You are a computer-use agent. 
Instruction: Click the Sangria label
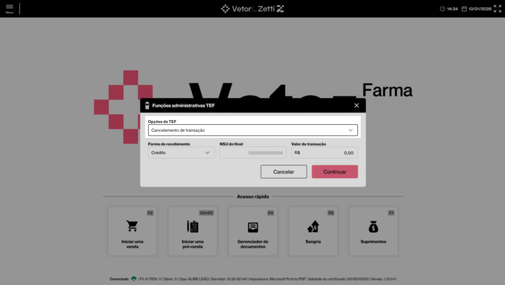(313, 242)
